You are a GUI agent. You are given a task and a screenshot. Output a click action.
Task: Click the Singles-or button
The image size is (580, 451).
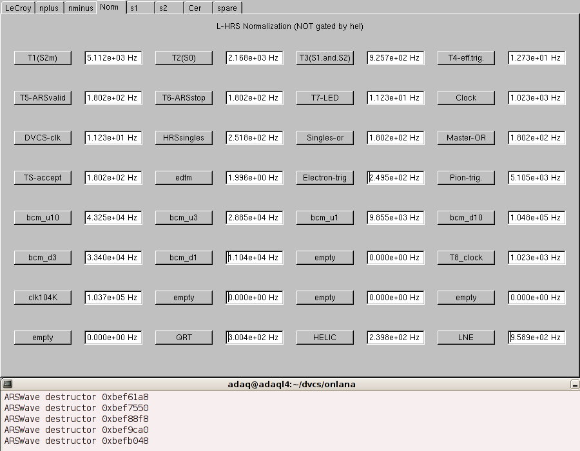pos(325,137)
